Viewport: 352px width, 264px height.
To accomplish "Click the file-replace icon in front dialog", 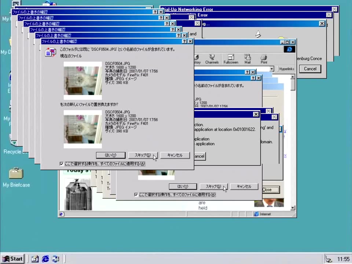I will tap(50, 52).
